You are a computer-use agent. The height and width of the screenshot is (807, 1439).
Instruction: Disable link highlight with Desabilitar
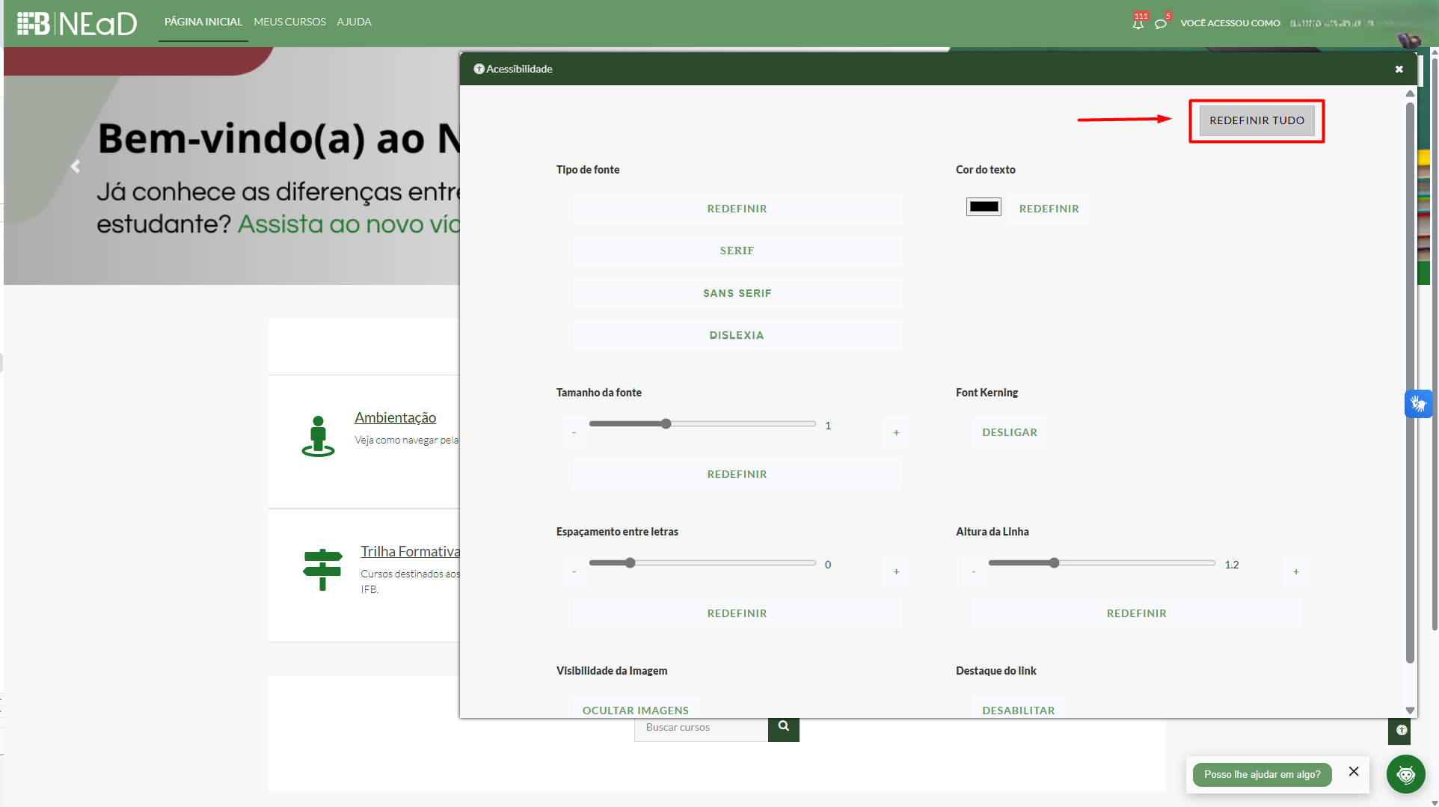click(1018, 710)
